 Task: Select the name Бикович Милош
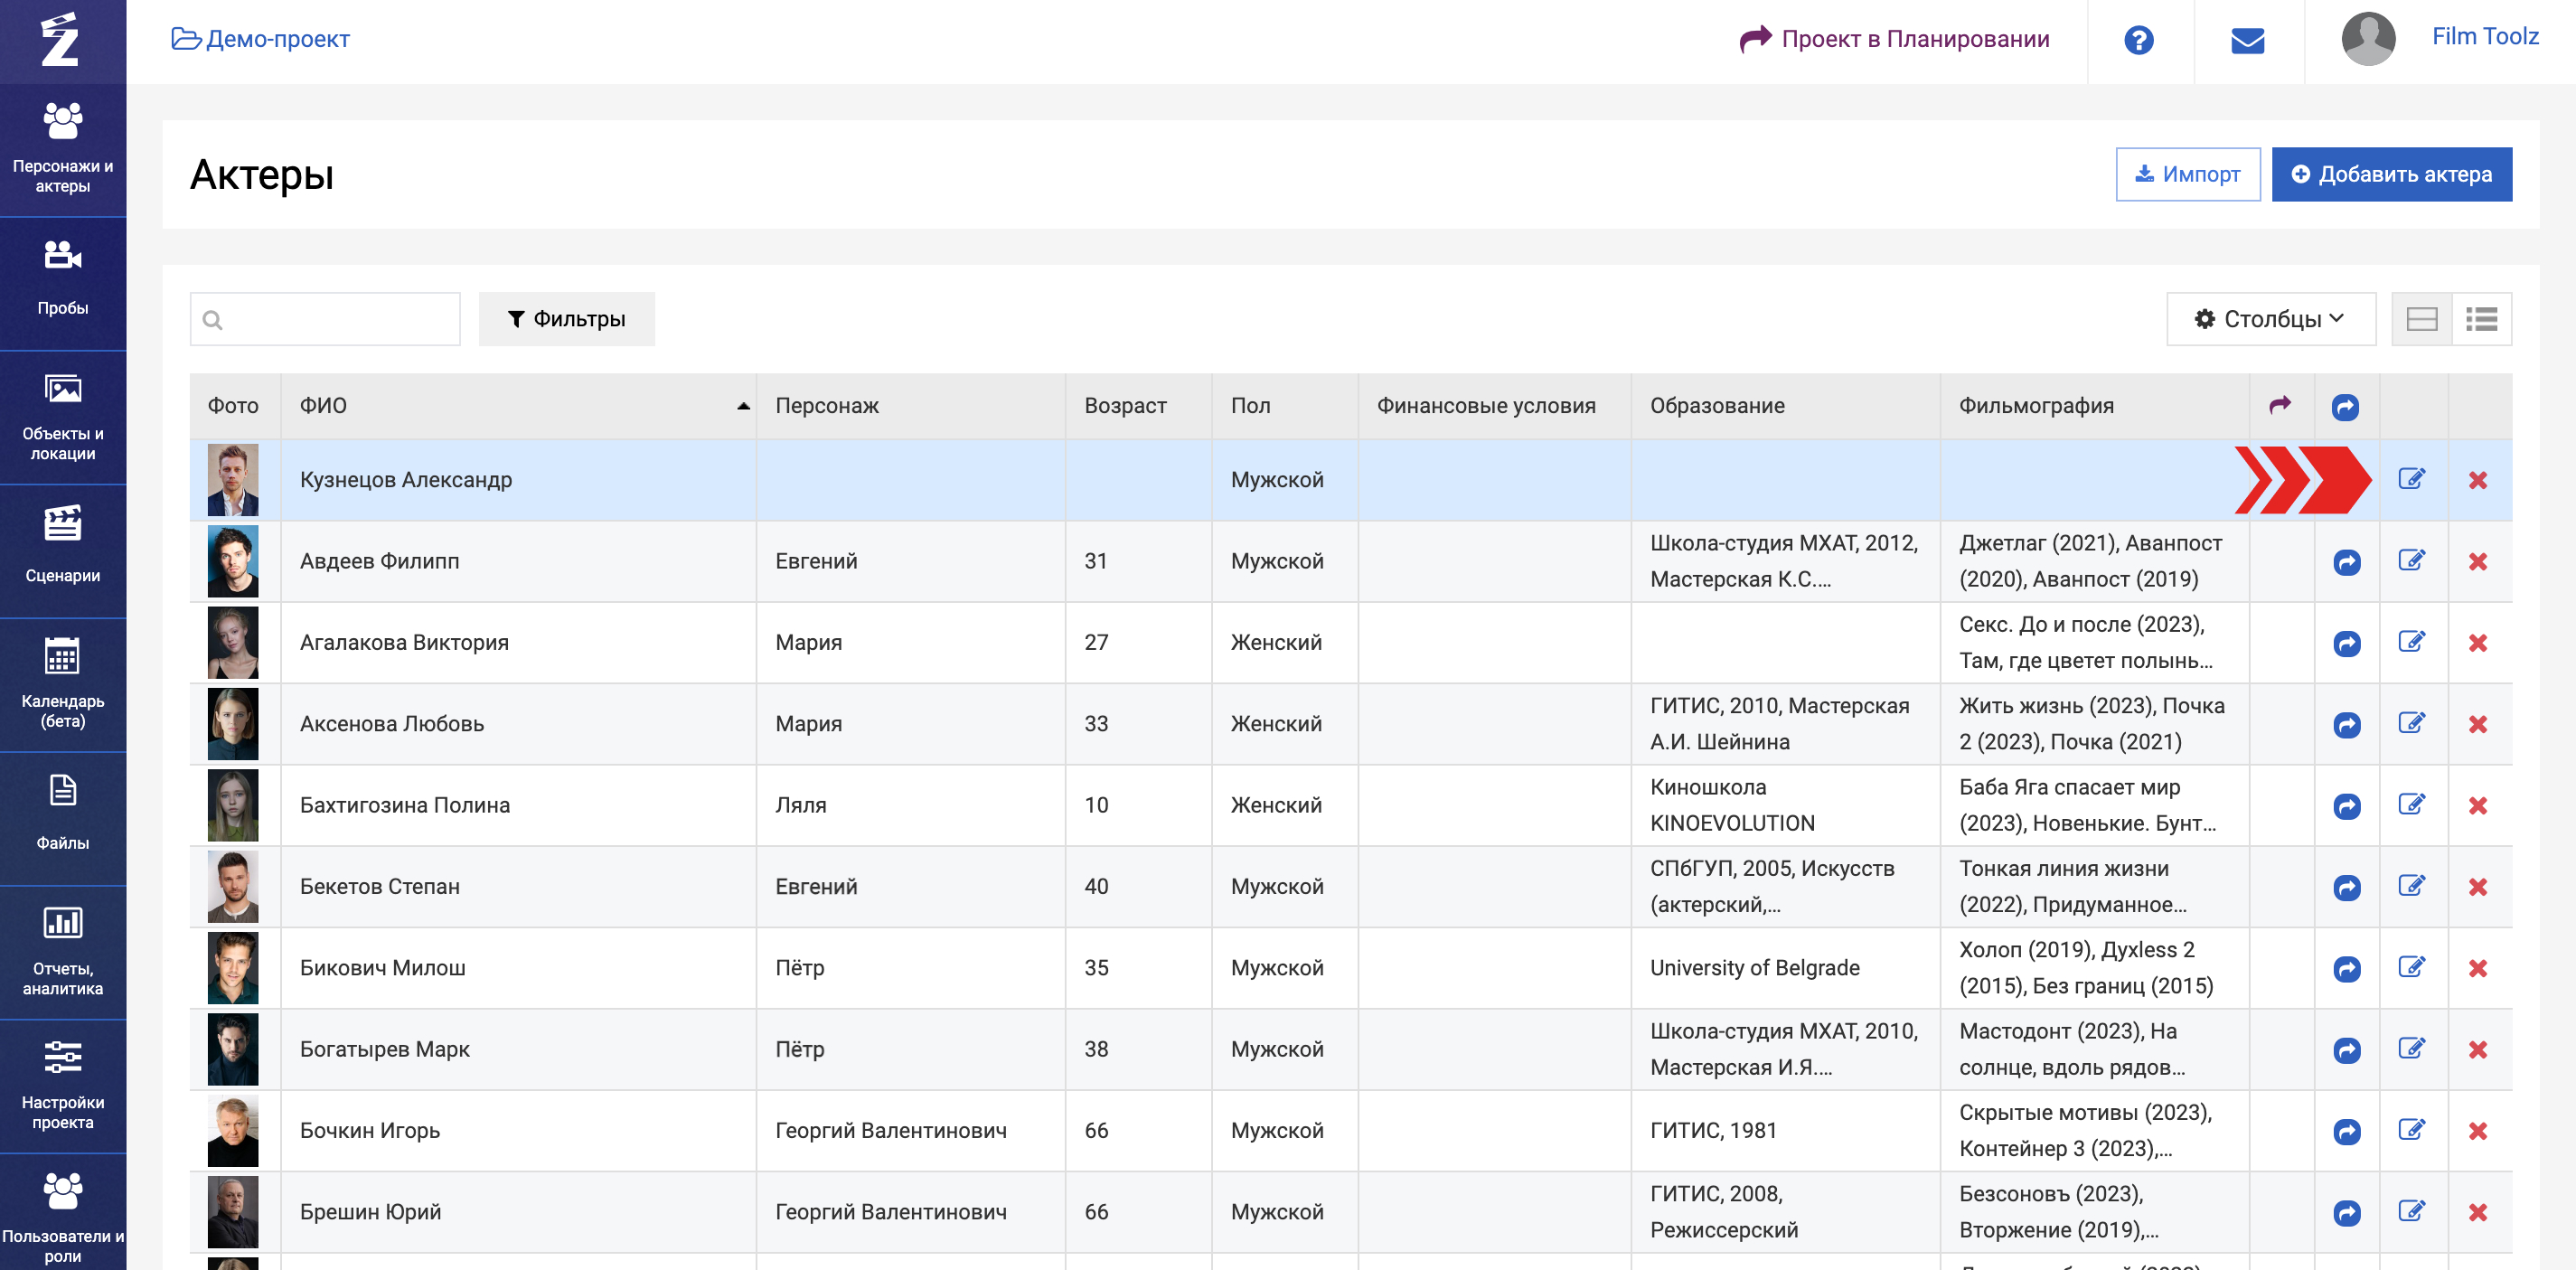click(x=382, y=968)
